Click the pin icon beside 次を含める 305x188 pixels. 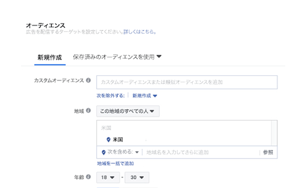pos(104,152)
